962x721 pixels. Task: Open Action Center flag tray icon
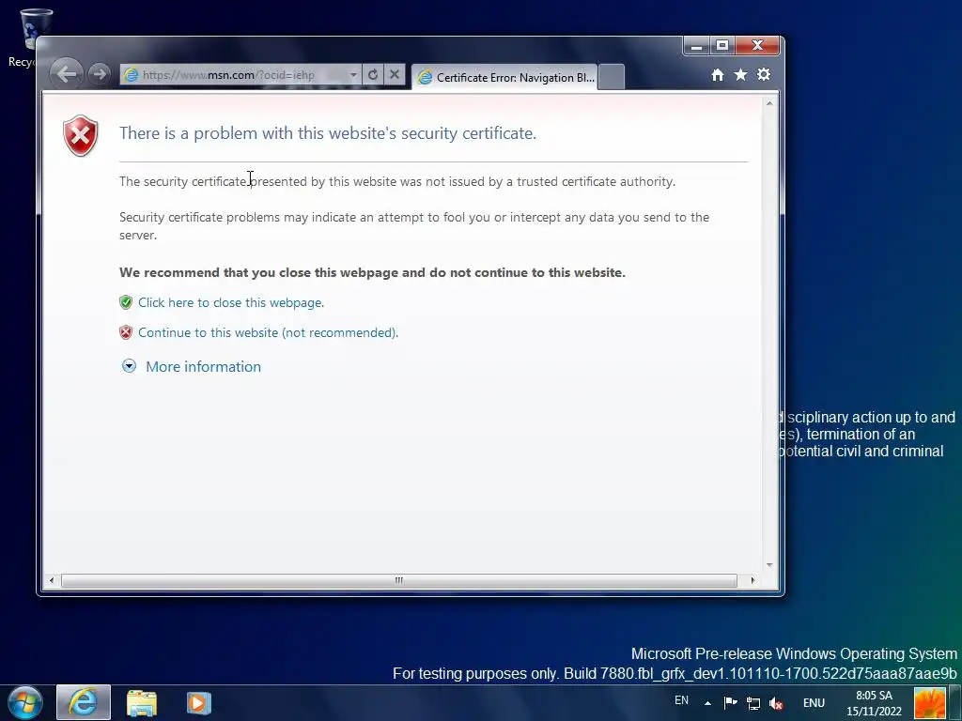pyautogui.click(x=730, y=703)
